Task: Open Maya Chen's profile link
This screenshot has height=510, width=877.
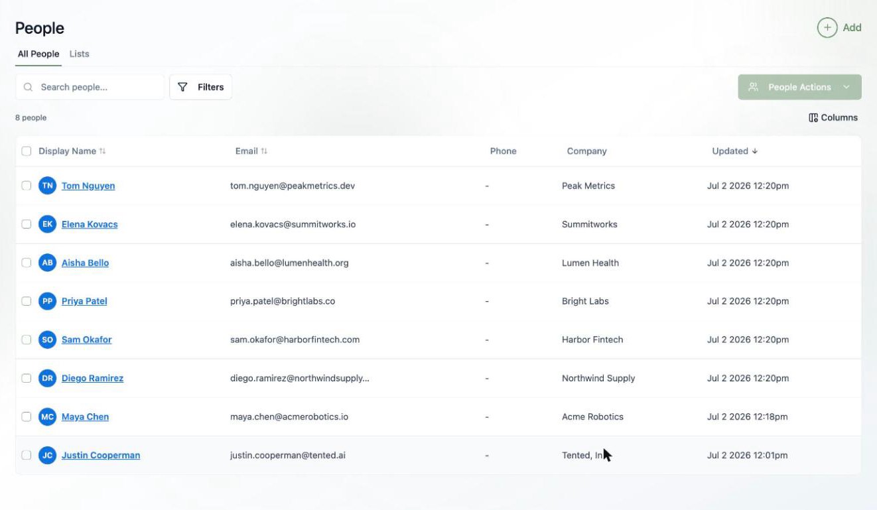Action: (x=85, y=416)
